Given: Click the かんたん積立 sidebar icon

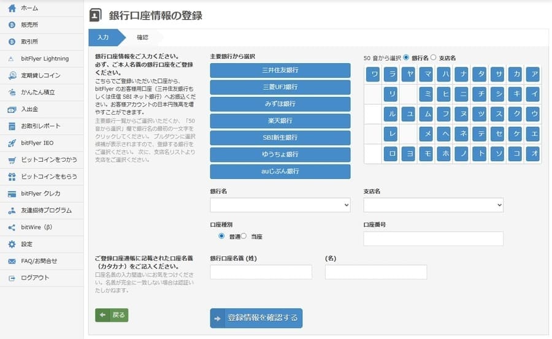Looking at the screenshot, I should [x=12, y=92].
